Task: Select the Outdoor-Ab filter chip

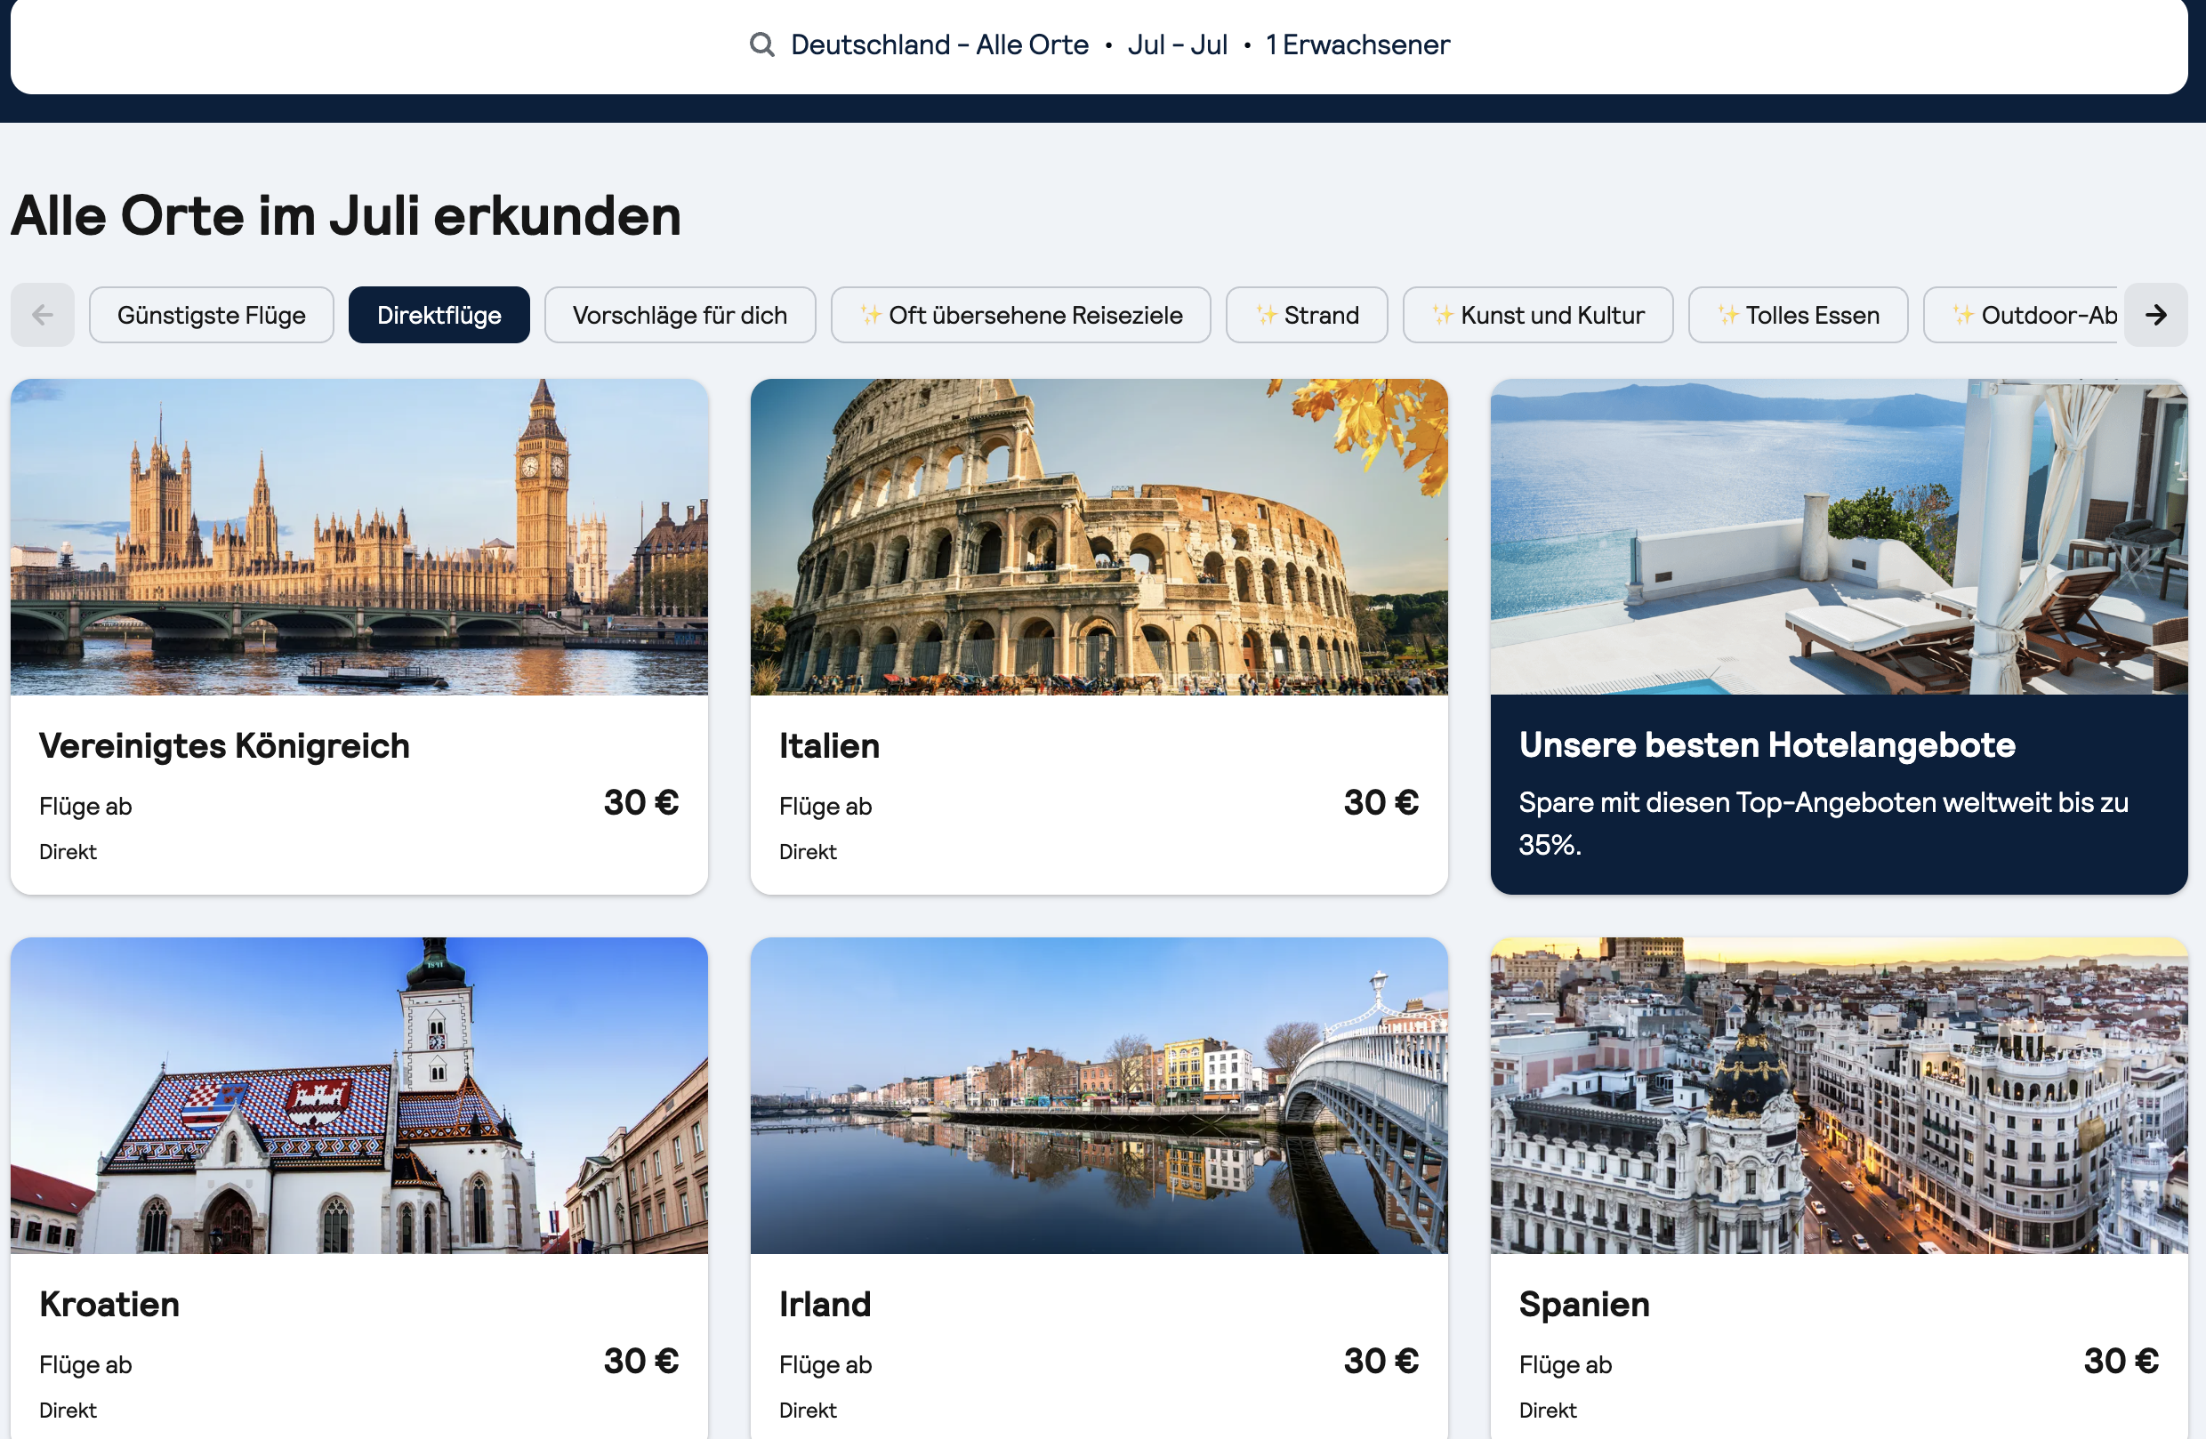Action: tap(2022, 315)
